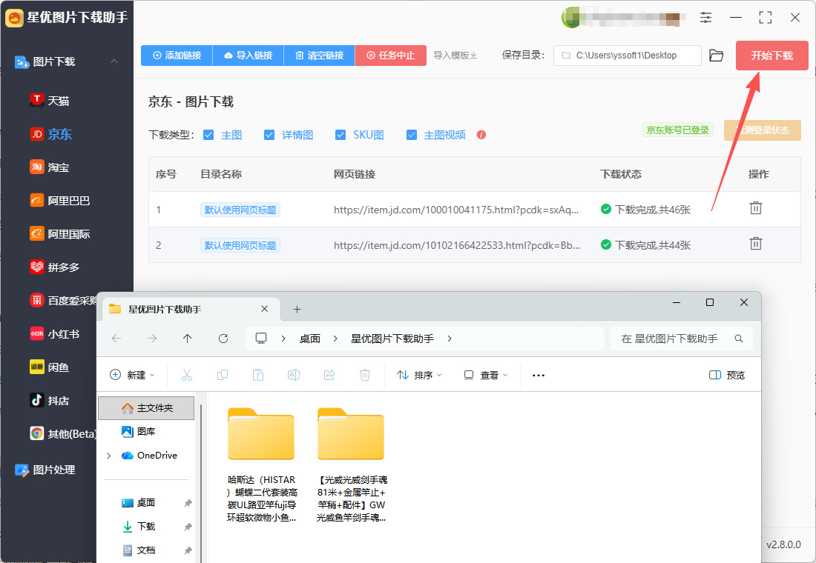This screenshot has width=816, height=563.
Task: Open the Sort (排序) dropdown
Action: [x=419, y=375]
